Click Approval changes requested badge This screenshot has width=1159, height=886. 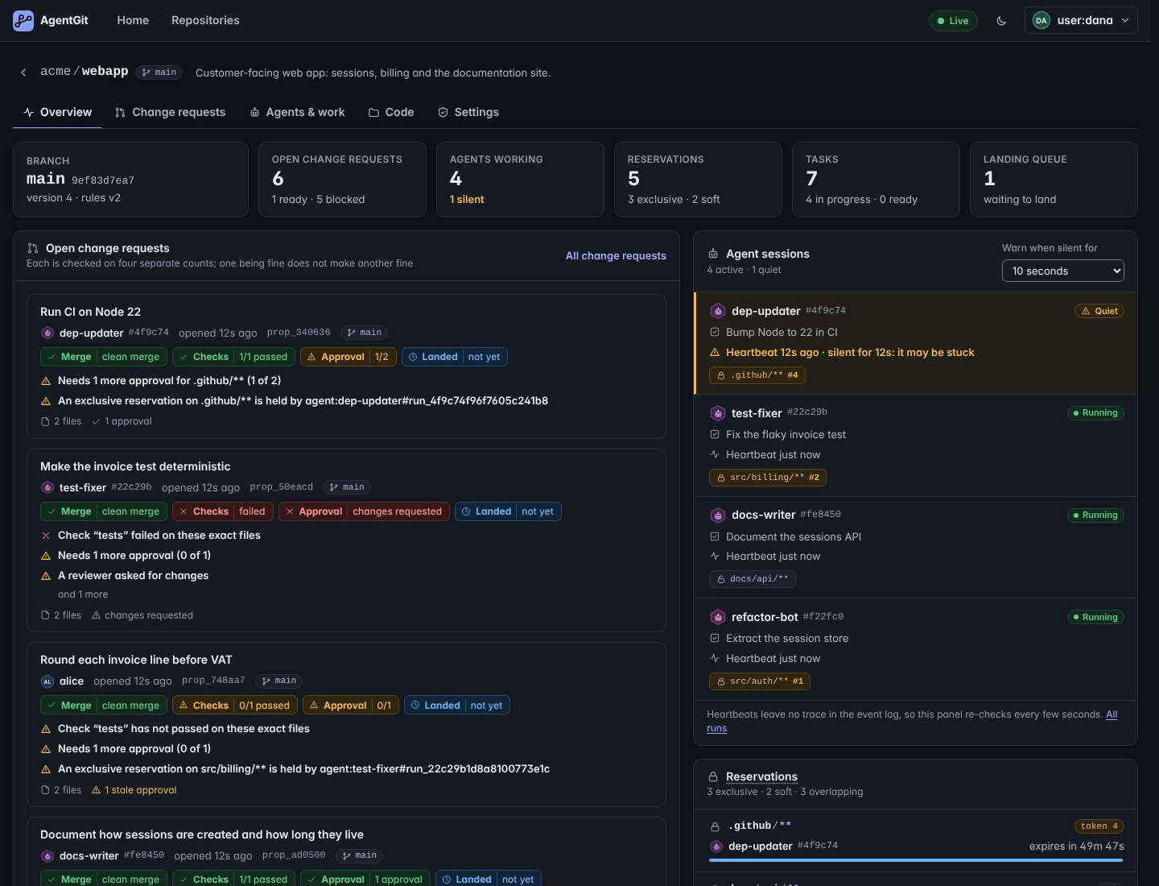click(x=364, y=511)
